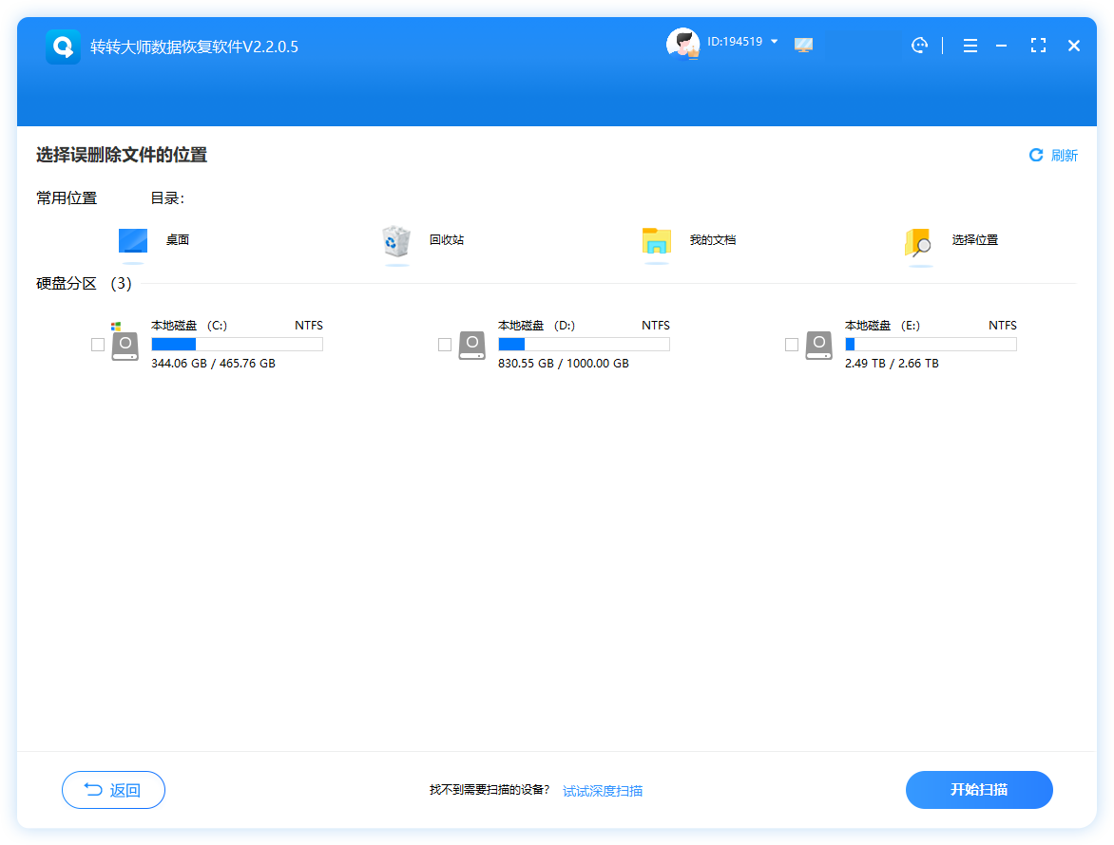Click the 刷新 refresh button

[1053, 156]
